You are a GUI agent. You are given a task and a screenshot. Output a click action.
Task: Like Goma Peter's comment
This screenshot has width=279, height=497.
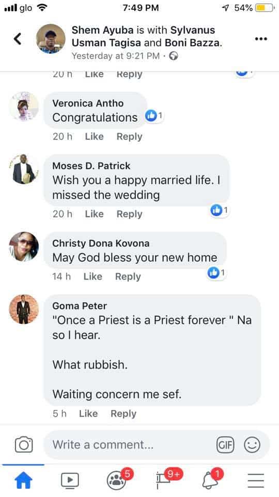point(88,414)
